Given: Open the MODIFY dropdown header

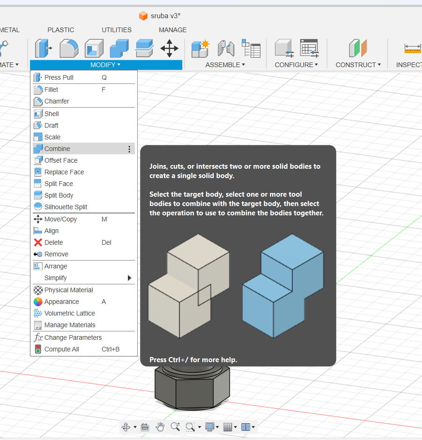Looking at the screenshot, I should [105, 65].
